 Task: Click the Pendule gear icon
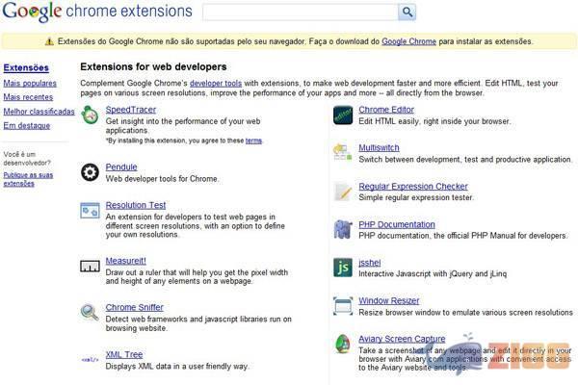pyautogui.click(x=90, y=172)
